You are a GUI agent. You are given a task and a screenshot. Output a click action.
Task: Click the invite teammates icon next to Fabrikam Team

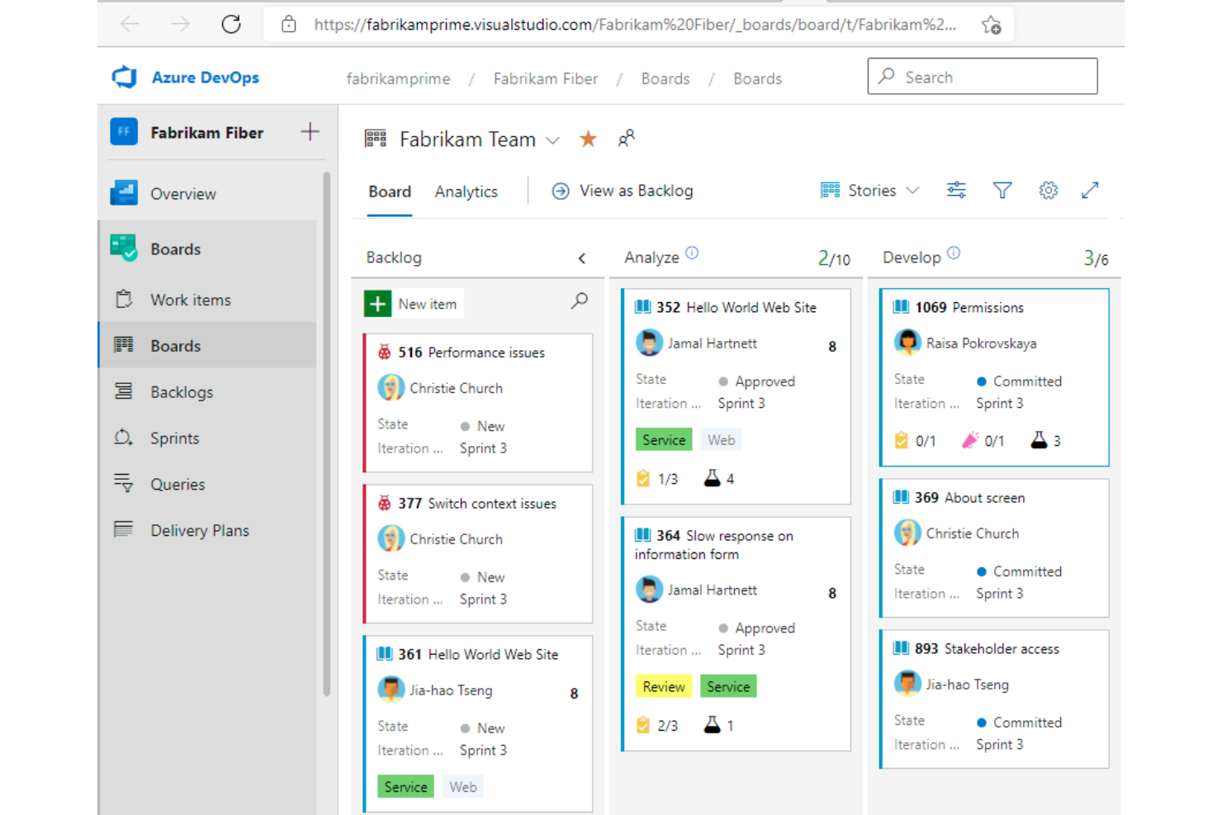pyautogui.click(x=625, y=139)
